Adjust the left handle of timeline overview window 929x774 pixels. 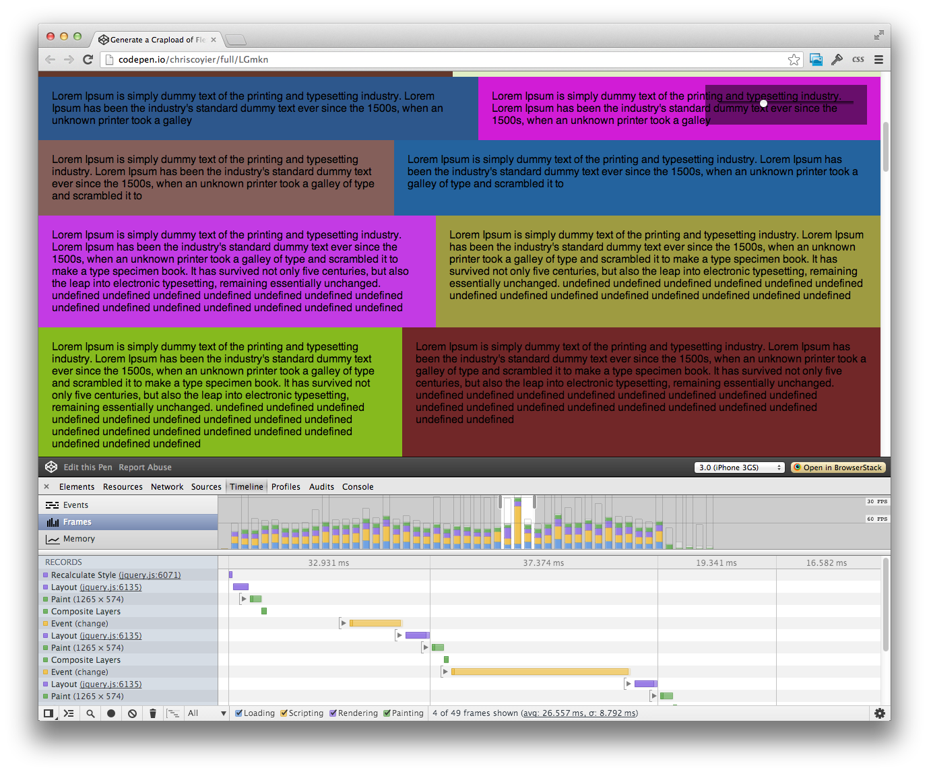[500, 502]
